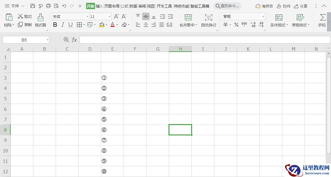The width and height of the screenshot is (331, 177).
Task: Undo the last action
Action: [x=64, y=6]
